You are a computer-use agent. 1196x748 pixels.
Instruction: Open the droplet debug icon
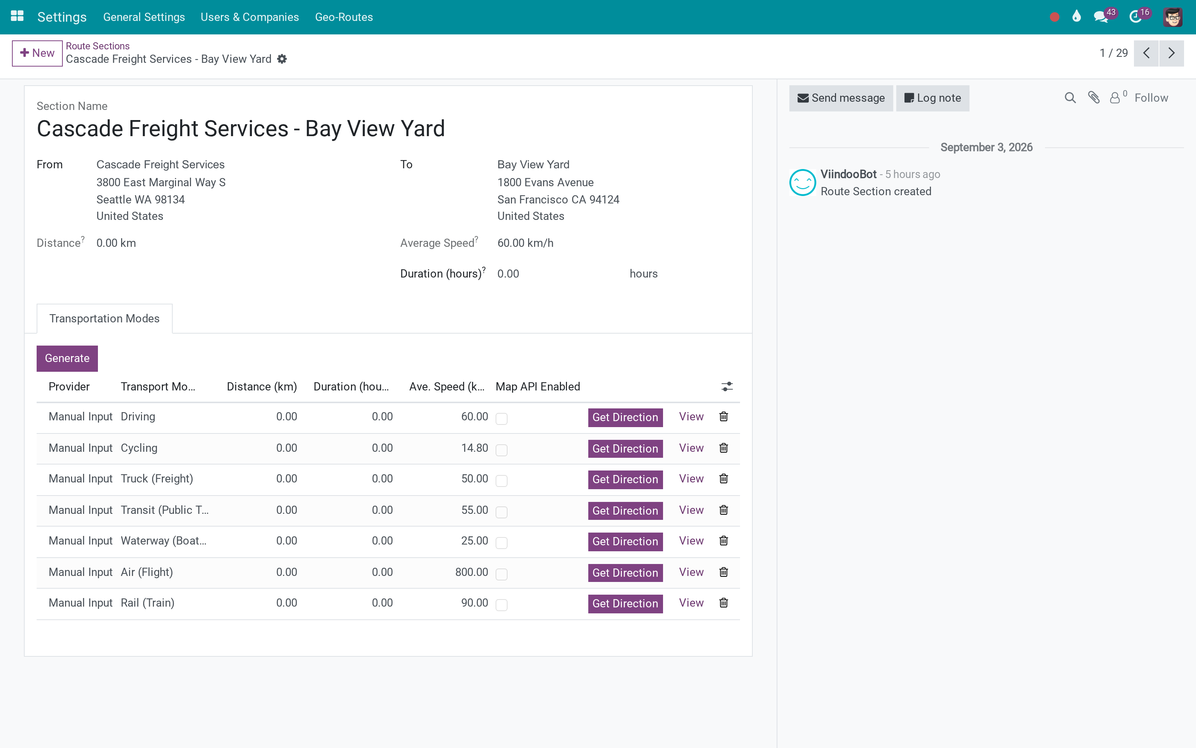click(x=1076, y=17)
